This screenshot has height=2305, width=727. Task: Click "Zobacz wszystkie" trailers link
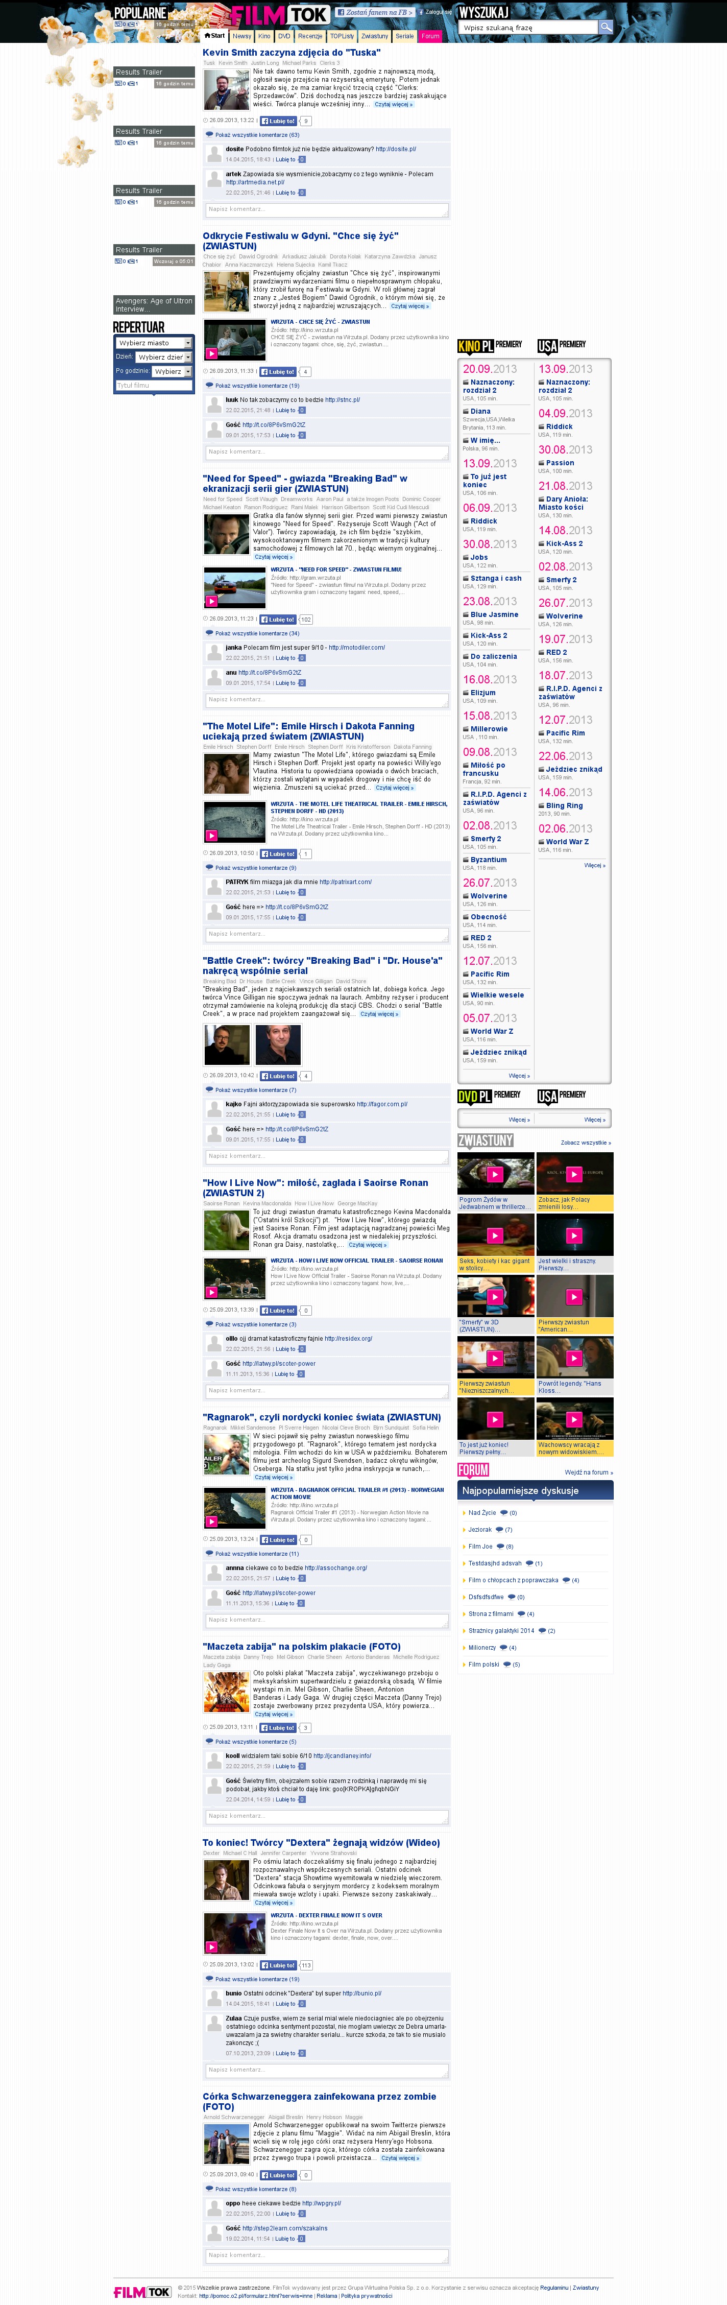pyautogui.click(x=586, y=1143)
